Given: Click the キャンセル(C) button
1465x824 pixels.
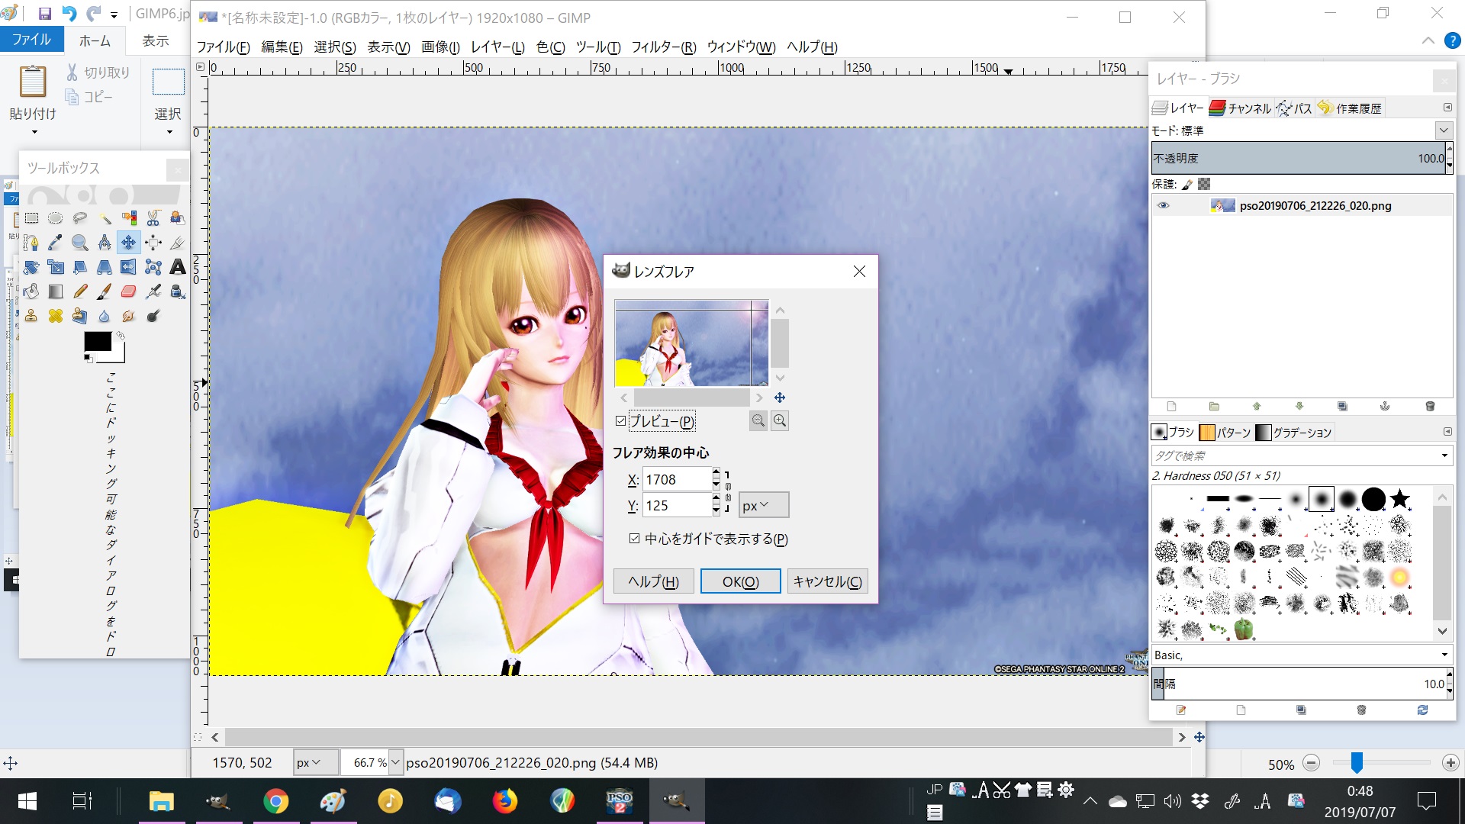Looking at the screenshot, I should tap(827, 581).
